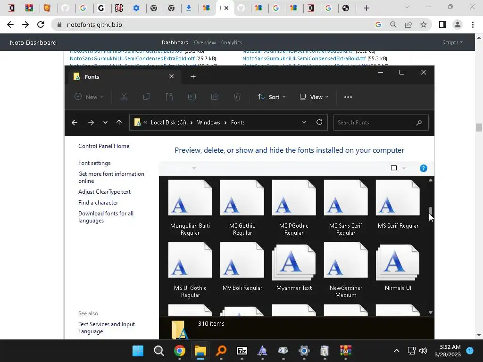483x362 pixels.
Task: Open view options arrow beside layout icon
Action: point(404,168)
